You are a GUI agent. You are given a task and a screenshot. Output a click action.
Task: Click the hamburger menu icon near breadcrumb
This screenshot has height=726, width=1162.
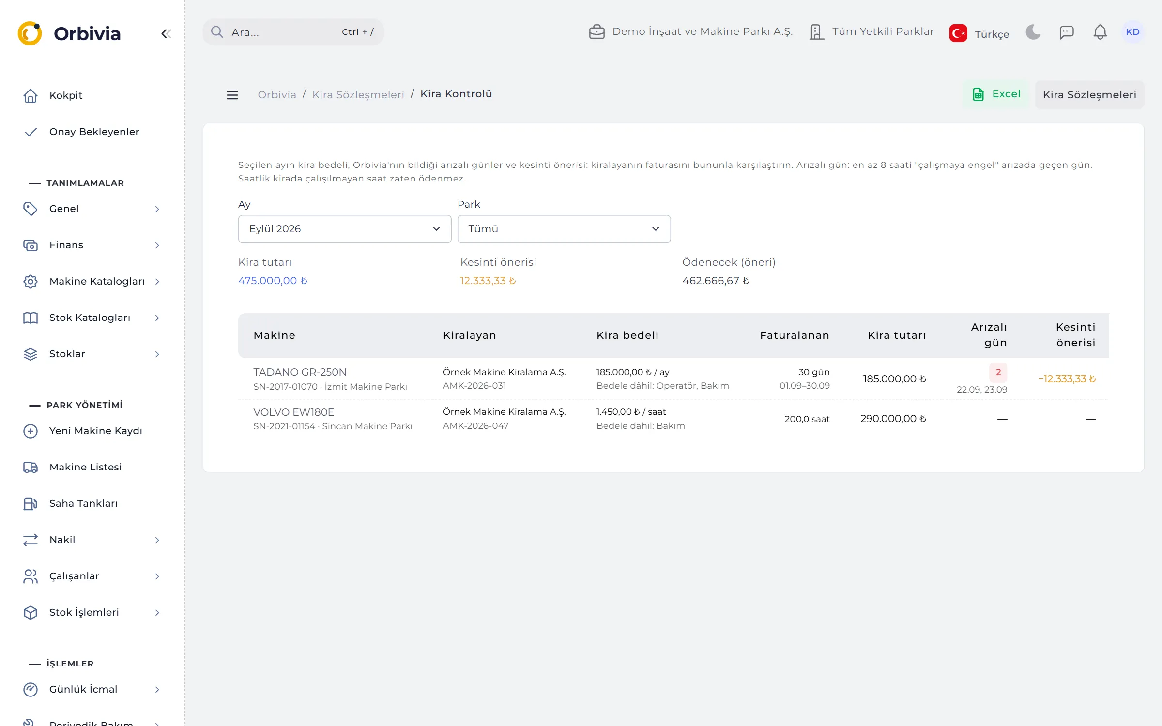[x=232, y=95]
